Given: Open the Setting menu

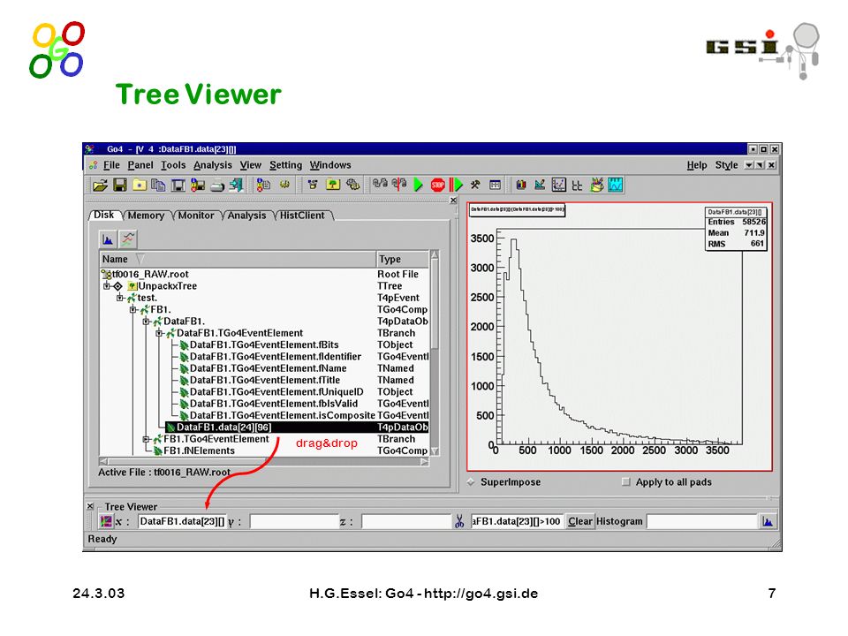Looking at the screenshot, I should 285,165.
